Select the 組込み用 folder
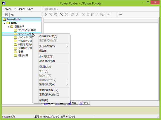 [23, 55]
